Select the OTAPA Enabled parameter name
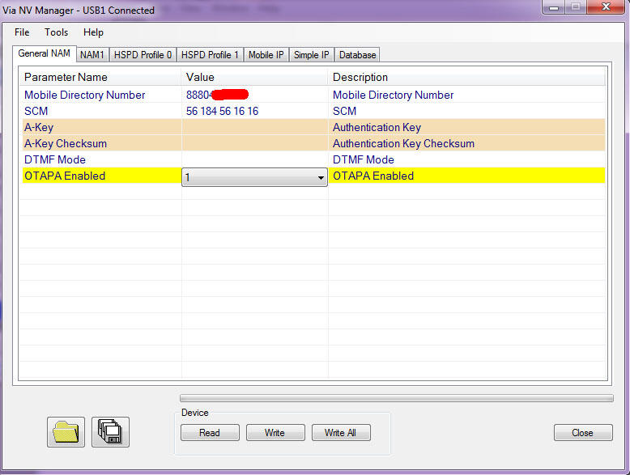This screenshot has width=630, height=475. pos(65,176)
